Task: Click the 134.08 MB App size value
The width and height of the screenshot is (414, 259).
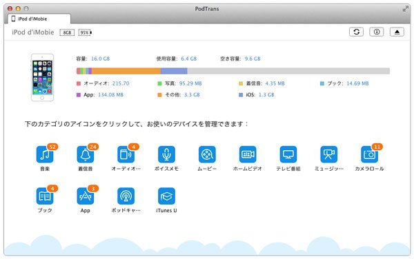Action: (110, 95)
